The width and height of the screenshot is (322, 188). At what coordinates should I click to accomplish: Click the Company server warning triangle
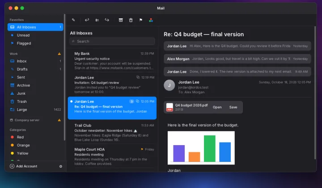point(59,120)
